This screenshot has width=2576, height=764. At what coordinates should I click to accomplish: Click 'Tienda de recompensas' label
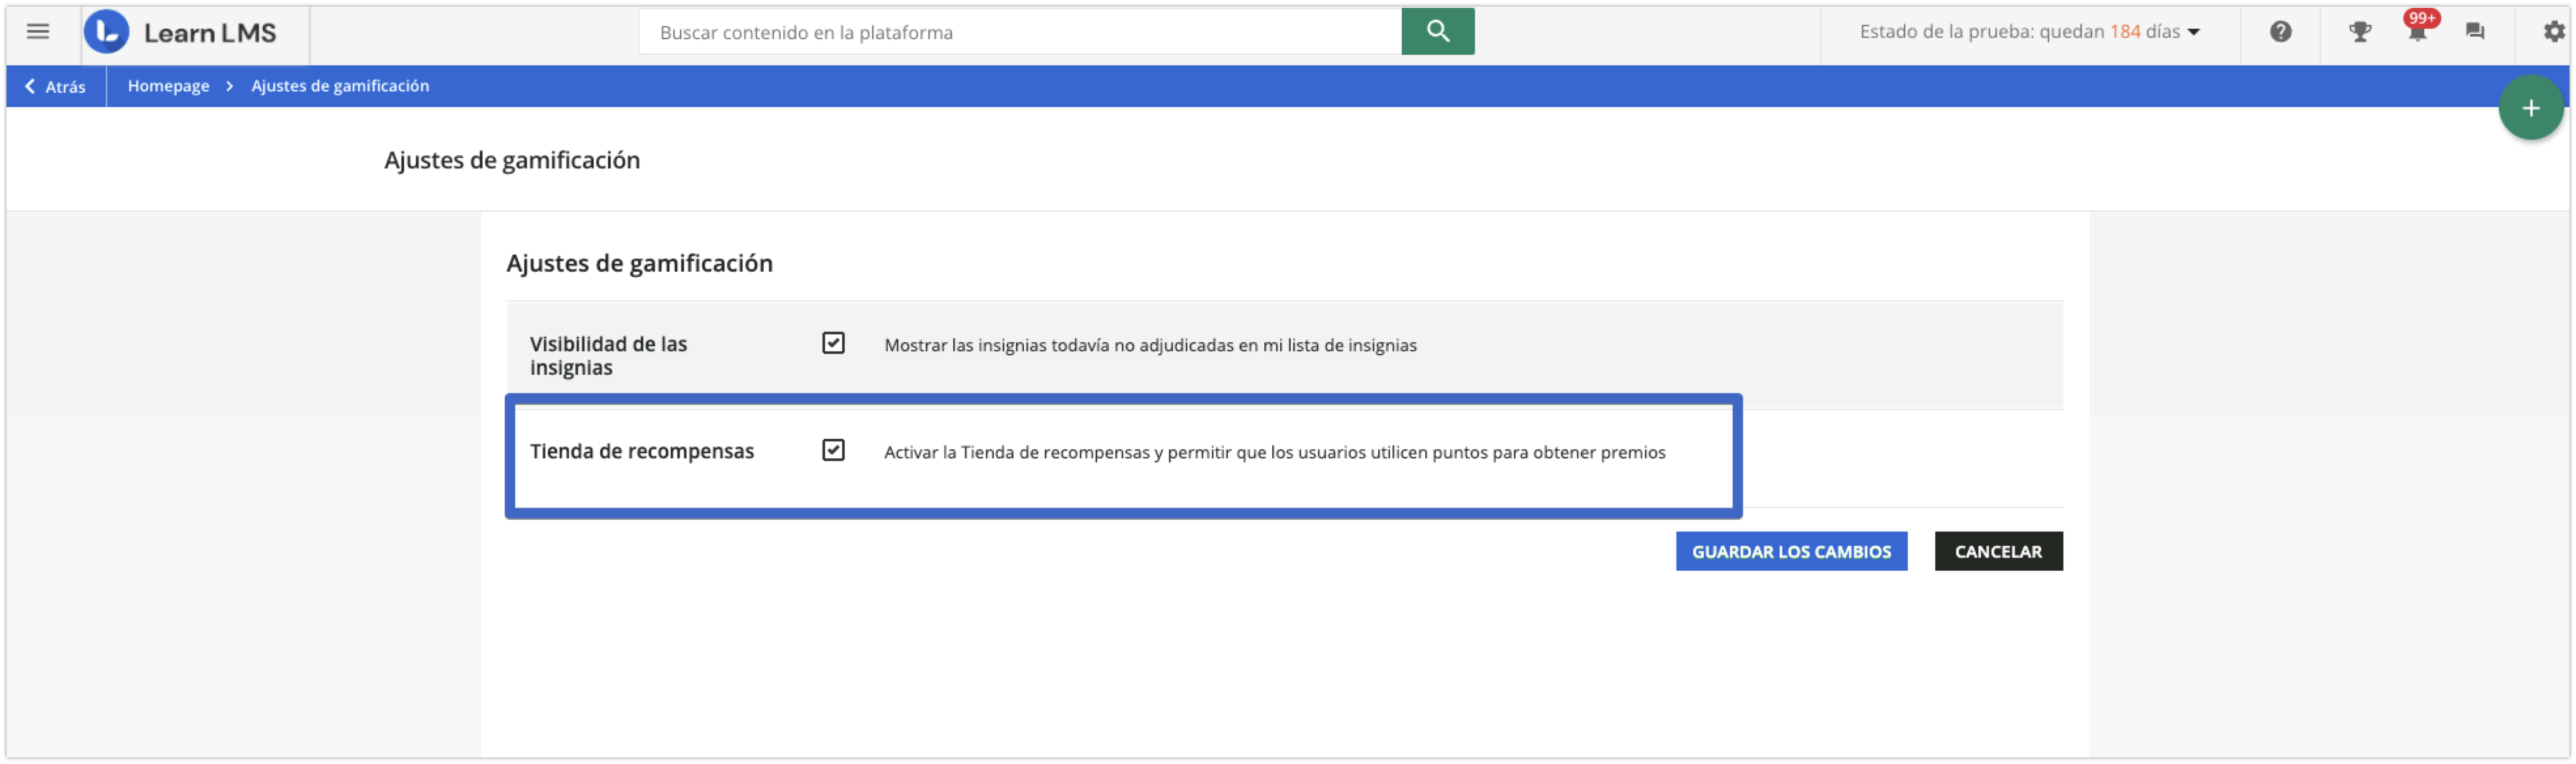tap(642, 451)
